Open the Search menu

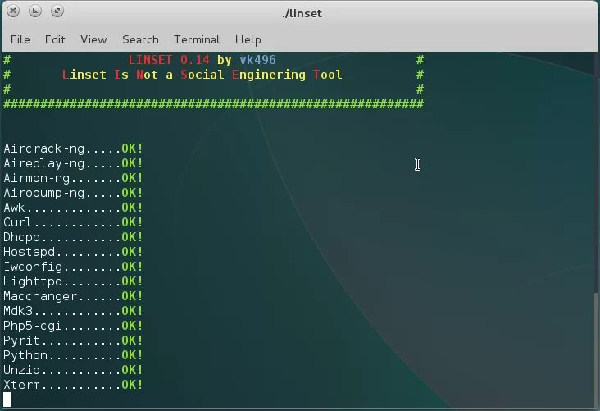click(x=140, y=39)
